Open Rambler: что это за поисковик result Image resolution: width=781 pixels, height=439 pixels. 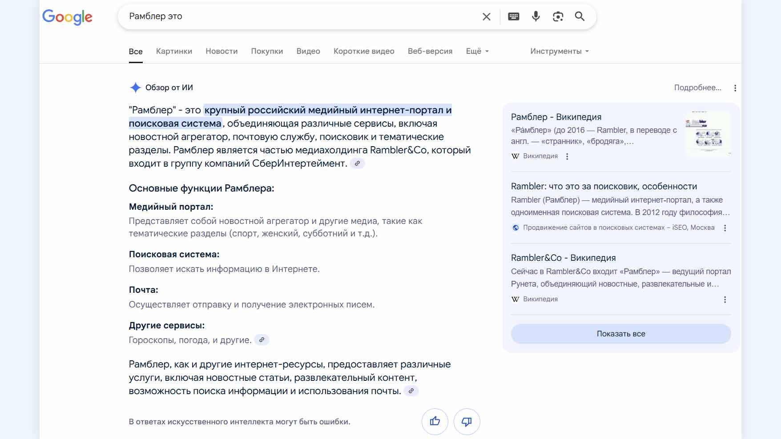point(604,186)
